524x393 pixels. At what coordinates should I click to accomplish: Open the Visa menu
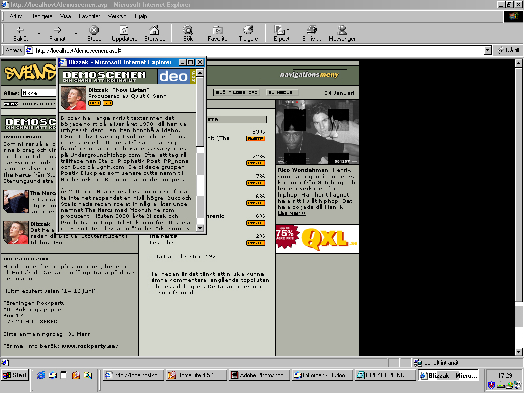[x=65, y=16]
